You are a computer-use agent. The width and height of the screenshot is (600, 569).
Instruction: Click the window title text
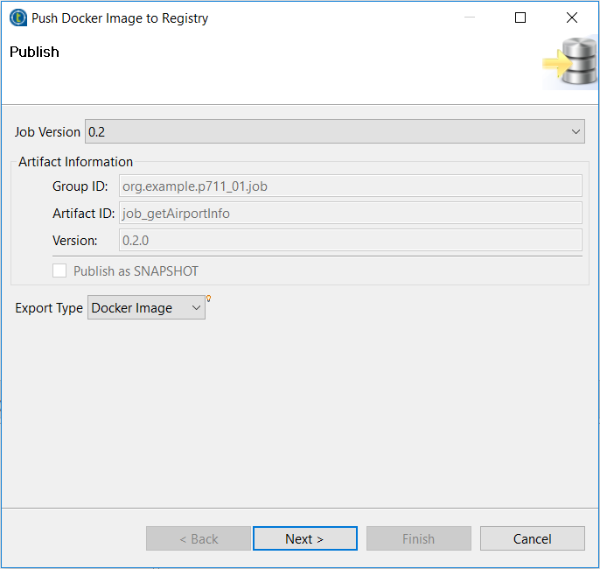pos(120,18)
